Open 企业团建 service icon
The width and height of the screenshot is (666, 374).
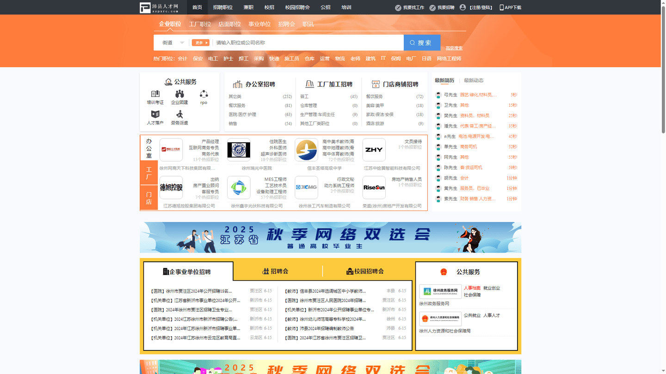click(x=179, y=94)
